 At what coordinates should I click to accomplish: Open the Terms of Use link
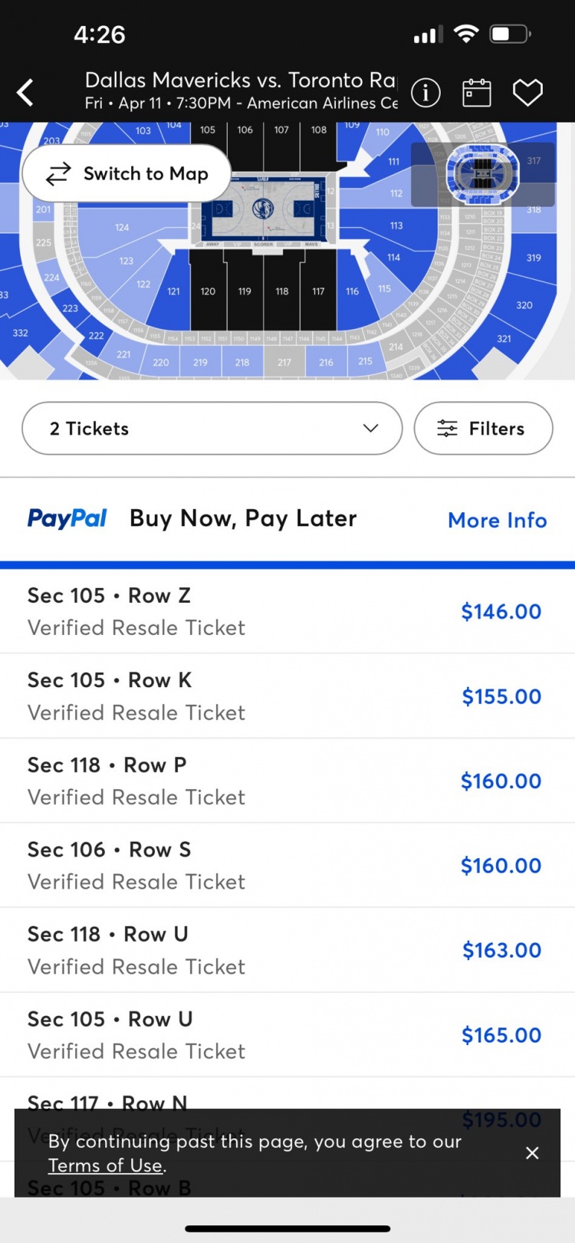[106, 1166]
